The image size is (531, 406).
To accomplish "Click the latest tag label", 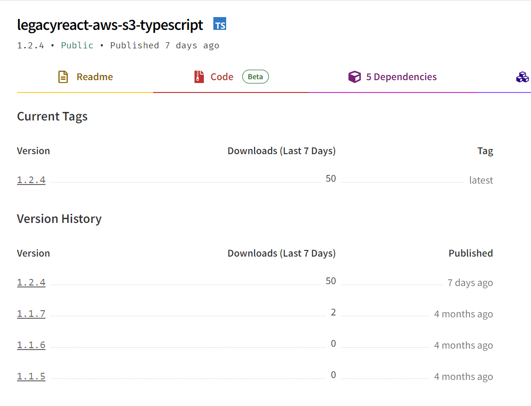I will 481,180.
